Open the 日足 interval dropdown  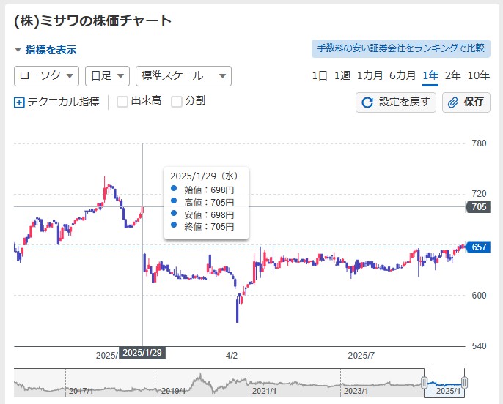pos(107,76)
